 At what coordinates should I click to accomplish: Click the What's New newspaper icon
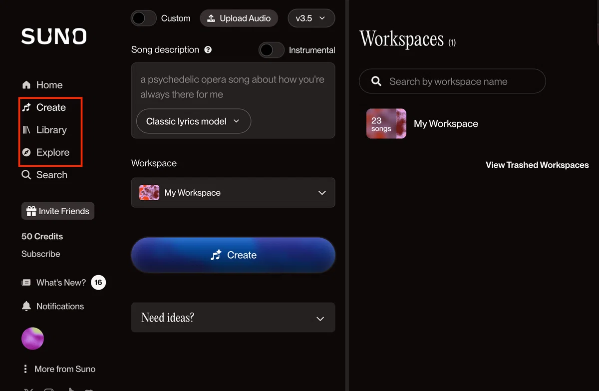click(26, 283)
